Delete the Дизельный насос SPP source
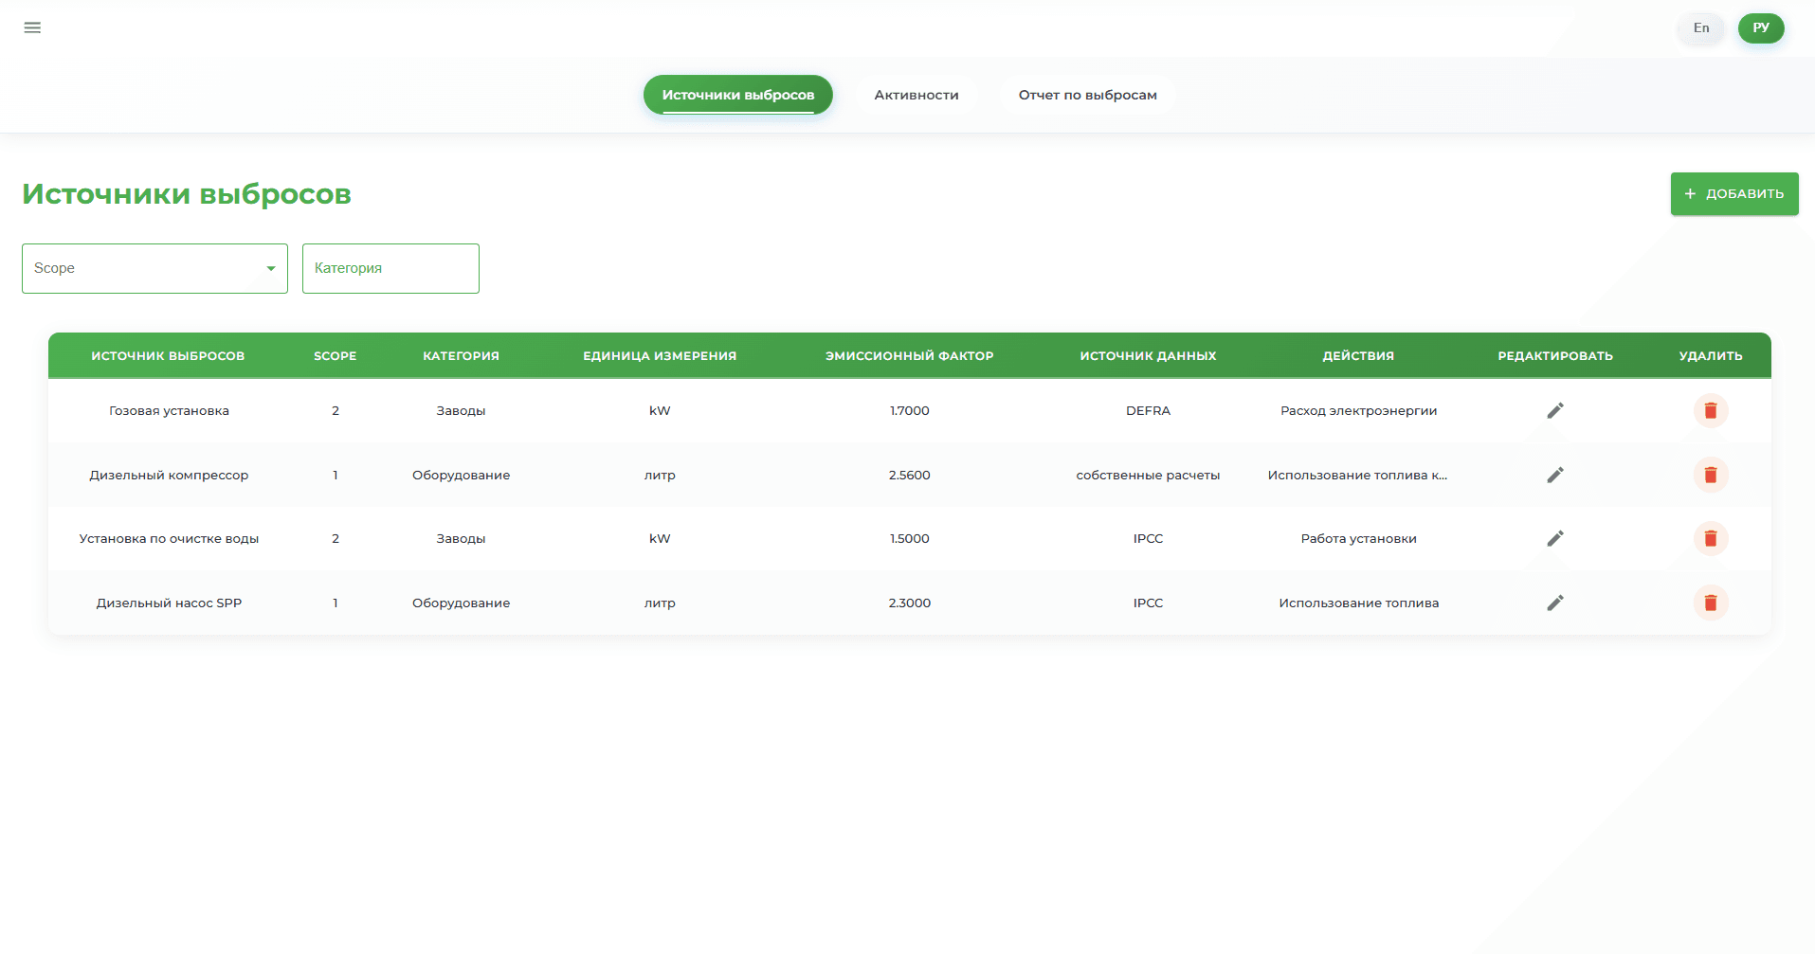 pyautogui.click(x=1710, y=603)
